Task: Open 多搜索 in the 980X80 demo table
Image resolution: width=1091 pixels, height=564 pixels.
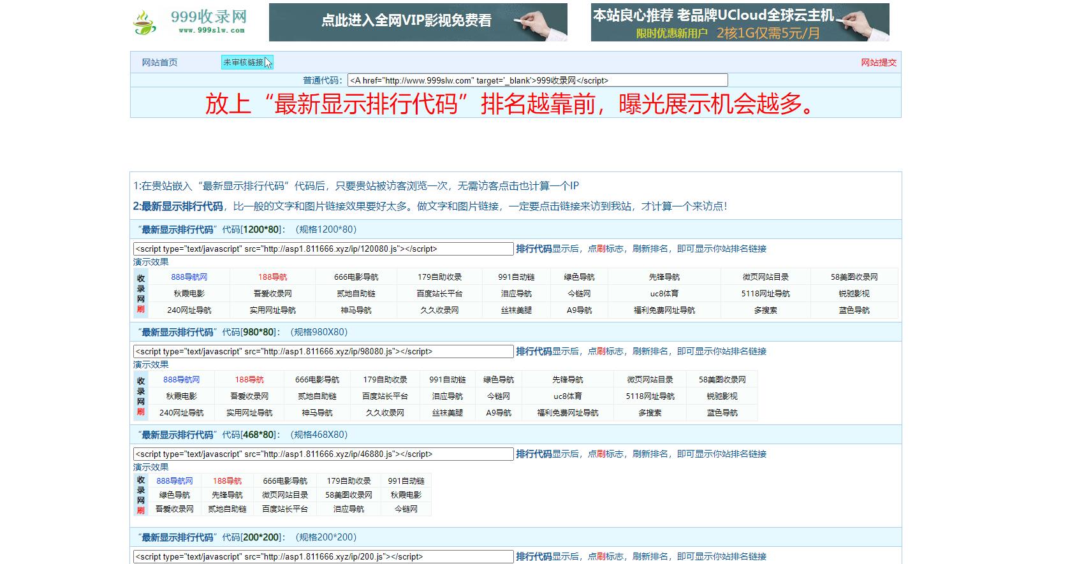Action: pos(650,413)
